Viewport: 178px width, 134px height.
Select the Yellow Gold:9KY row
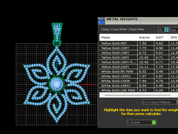pos(139,43)
